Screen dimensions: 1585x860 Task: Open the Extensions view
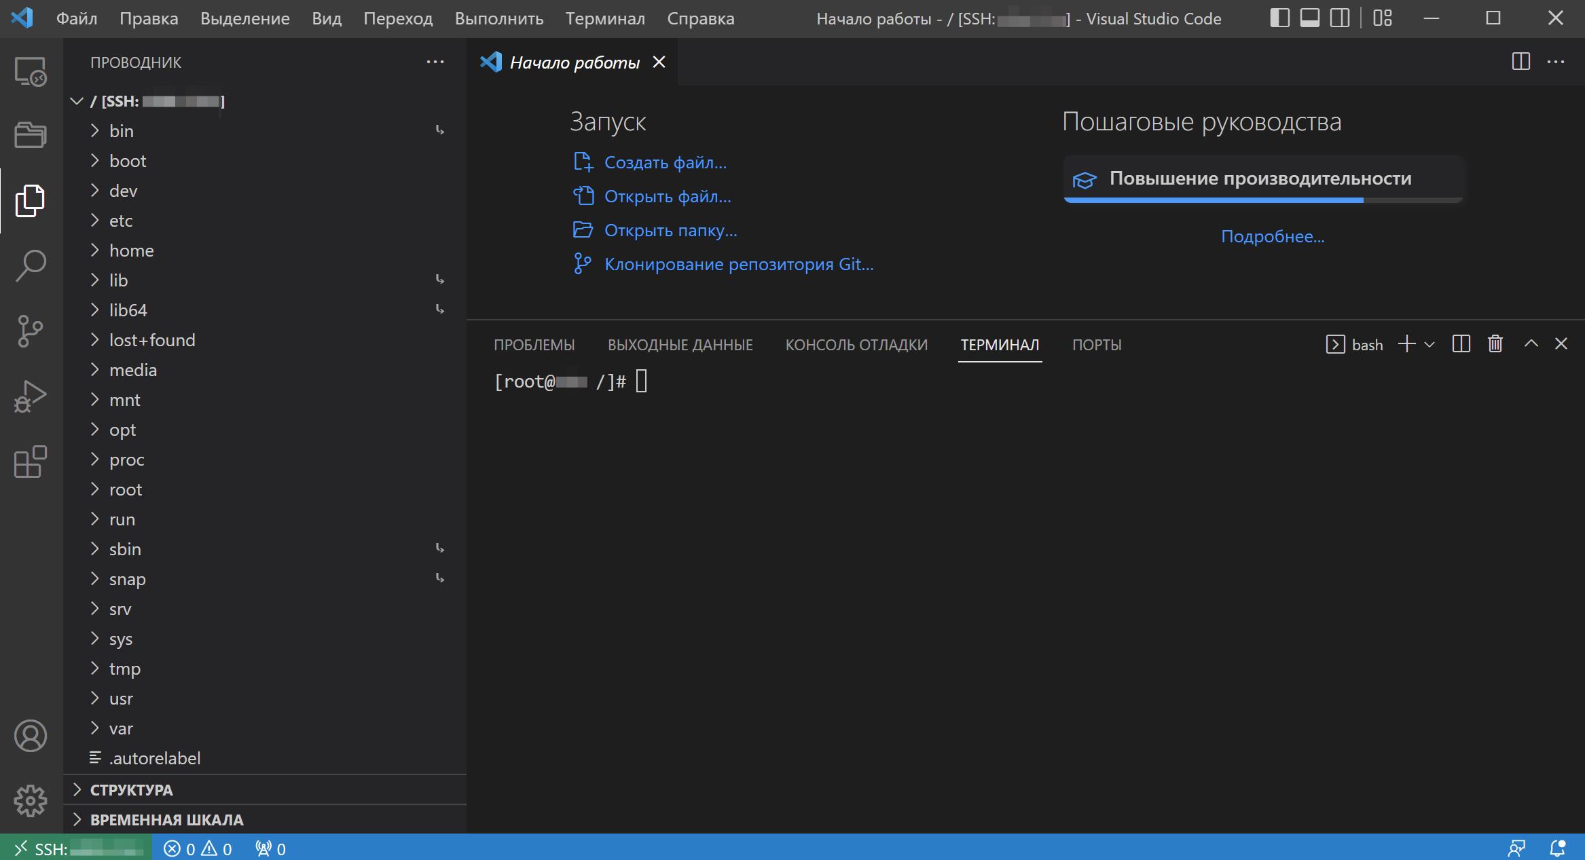point(30,462)
